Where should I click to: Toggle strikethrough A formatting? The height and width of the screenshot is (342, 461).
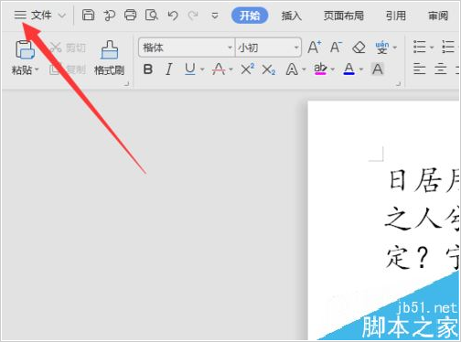(219, 69)
